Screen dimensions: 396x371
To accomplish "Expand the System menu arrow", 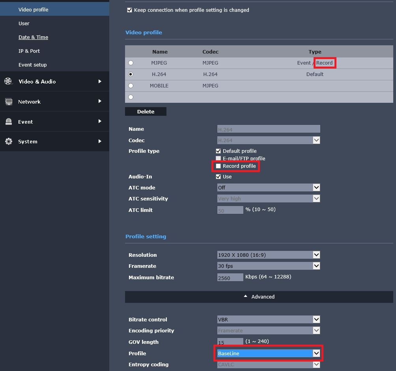I will (x=100, y=141).
